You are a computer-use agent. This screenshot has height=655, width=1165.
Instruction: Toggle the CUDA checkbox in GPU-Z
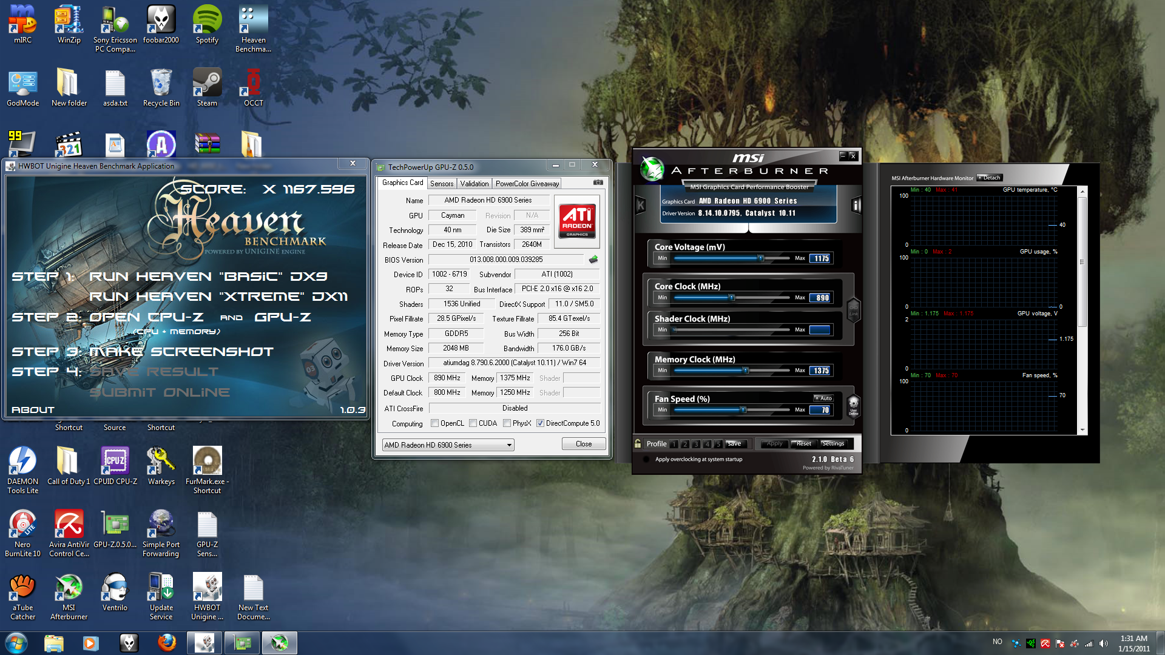pyautogui.click(x=473, y=423)
